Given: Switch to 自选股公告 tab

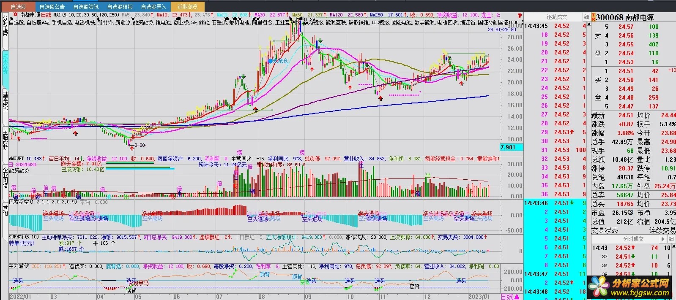Looking at the screenshot, I should point(52,7).
